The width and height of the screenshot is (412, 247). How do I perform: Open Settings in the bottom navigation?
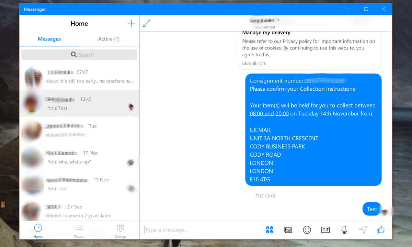pos(120,231)
